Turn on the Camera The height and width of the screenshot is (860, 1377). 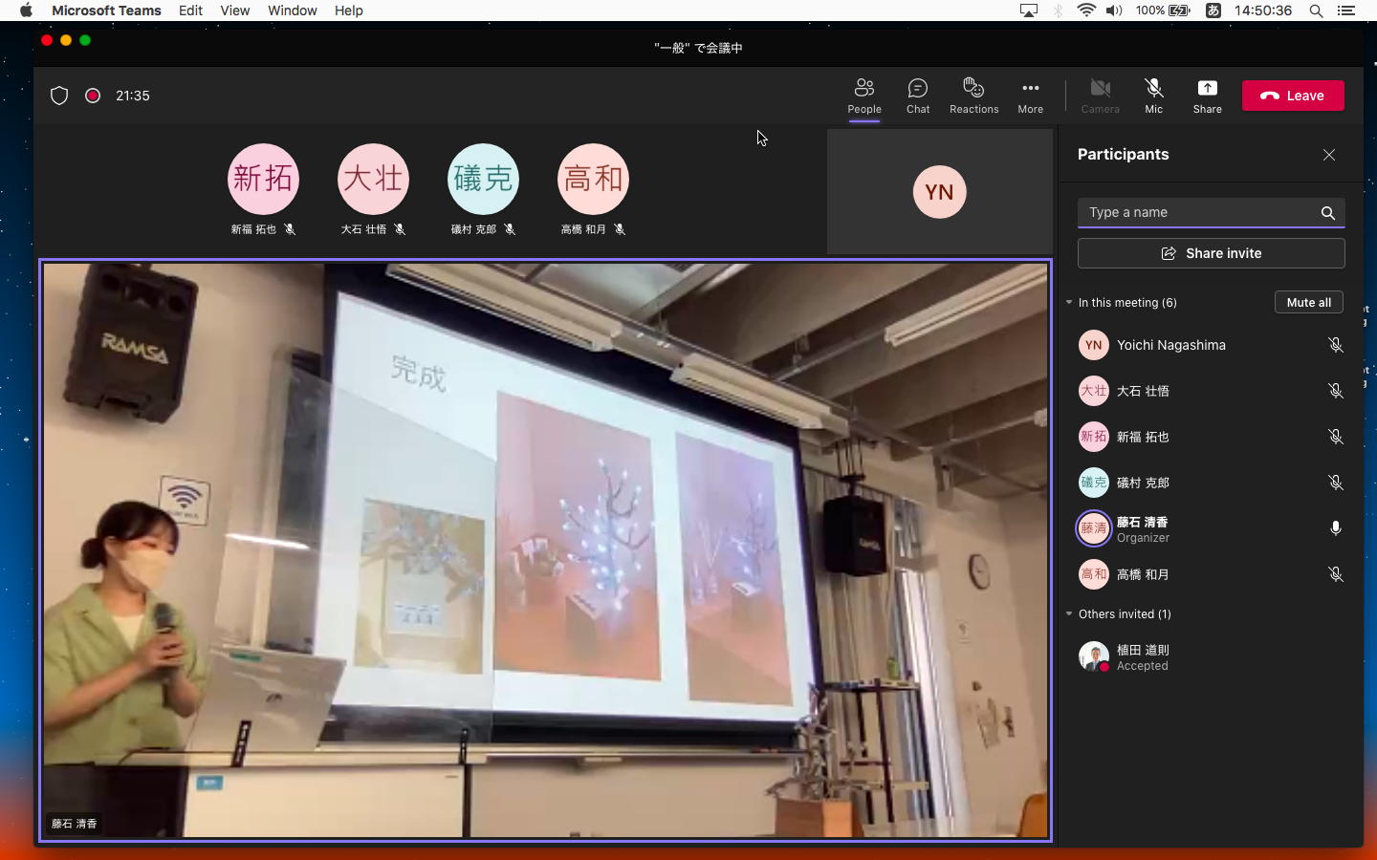(x=1100, y=96)
